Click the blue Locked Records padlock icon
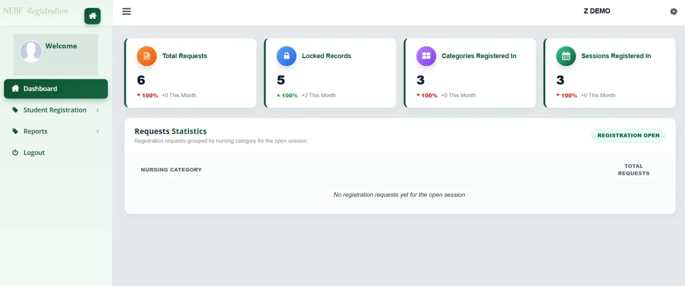 287,56
